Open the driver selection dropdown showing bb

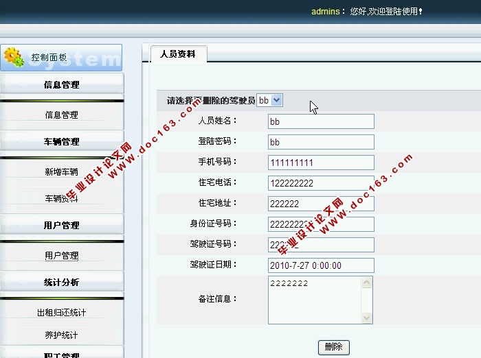[269, 100]
